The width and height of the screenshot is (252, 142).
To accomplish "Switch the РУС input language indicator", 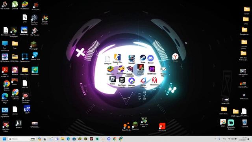I will point(224,139).
